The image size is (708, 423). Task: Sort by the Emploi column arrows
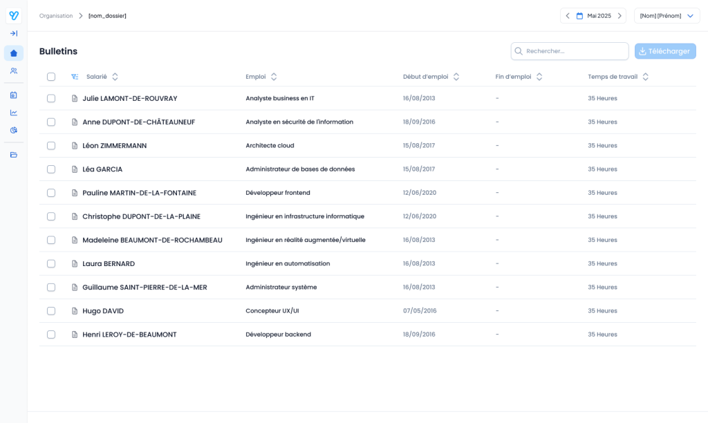point(274,77)
